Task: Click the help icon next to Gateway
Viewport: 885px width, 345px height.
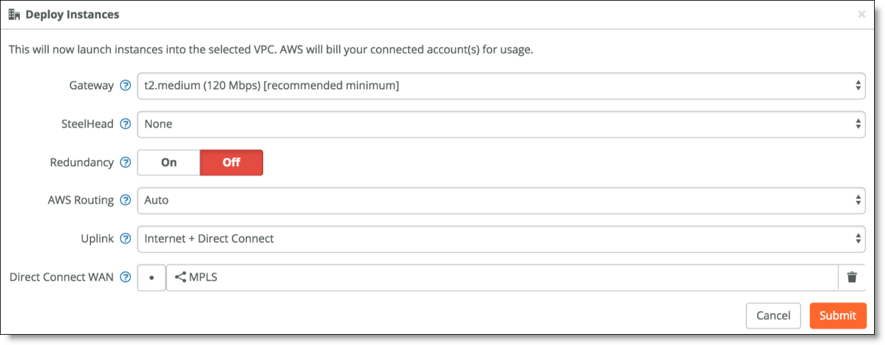Action: click(x=126, y=85)
